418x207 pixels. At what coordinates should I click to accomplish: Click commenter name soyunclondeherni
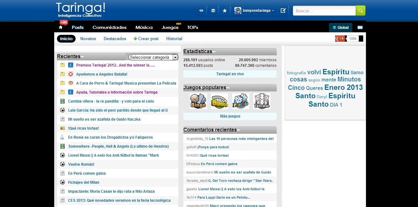pos(200,172)
